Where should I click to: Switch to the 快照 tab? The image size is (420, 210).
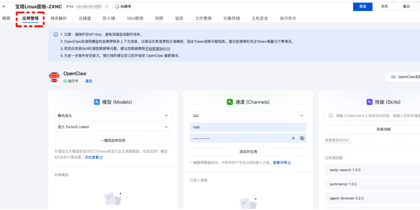point(159,19)
